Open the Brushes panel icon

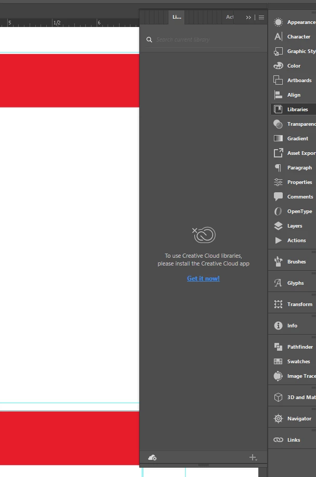pyautogui.click(x=278, y=261)
